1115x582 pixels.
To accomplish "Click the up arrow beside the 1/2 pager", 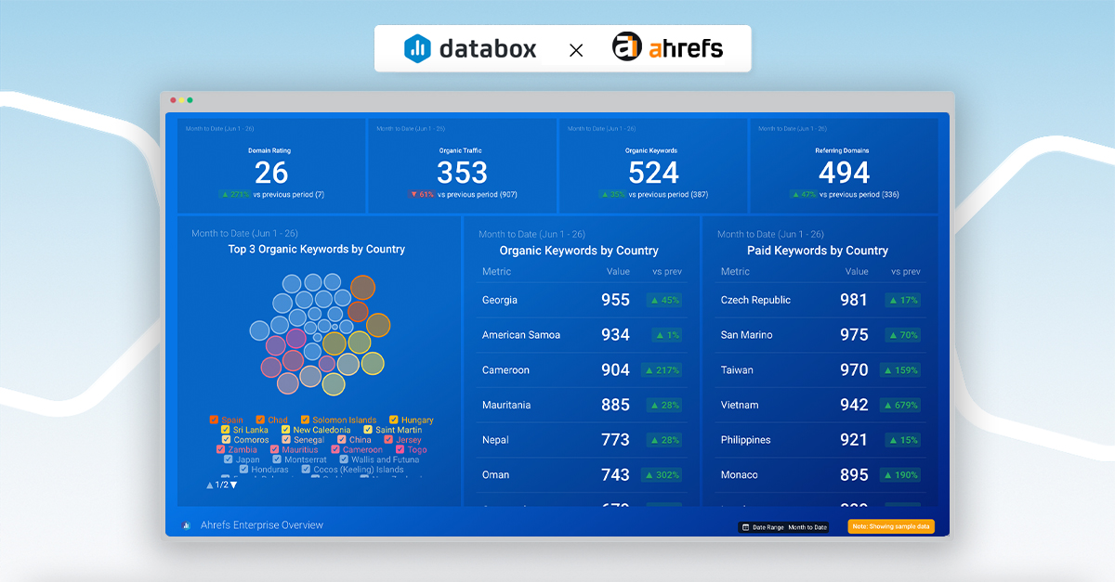I will point(209,484).
